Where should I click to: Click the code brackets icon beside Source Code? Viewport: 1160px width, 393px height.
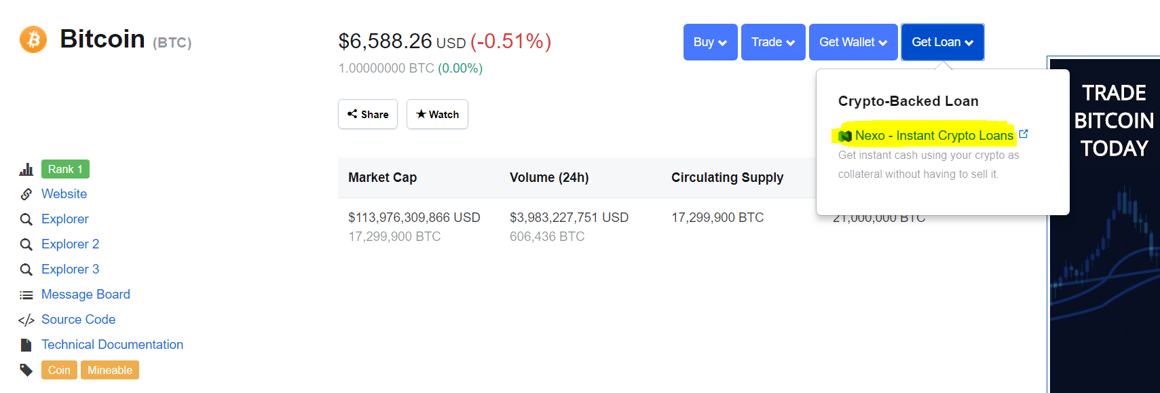pyautogui.click(x=26, y=320)
